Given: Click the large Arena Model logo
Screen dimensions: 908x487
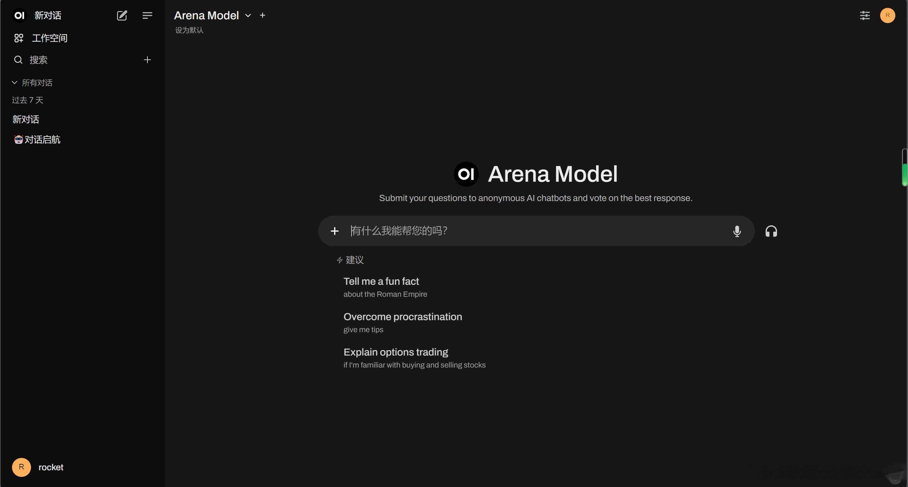Looking at the screenshot, I should [x=466, y=174].
